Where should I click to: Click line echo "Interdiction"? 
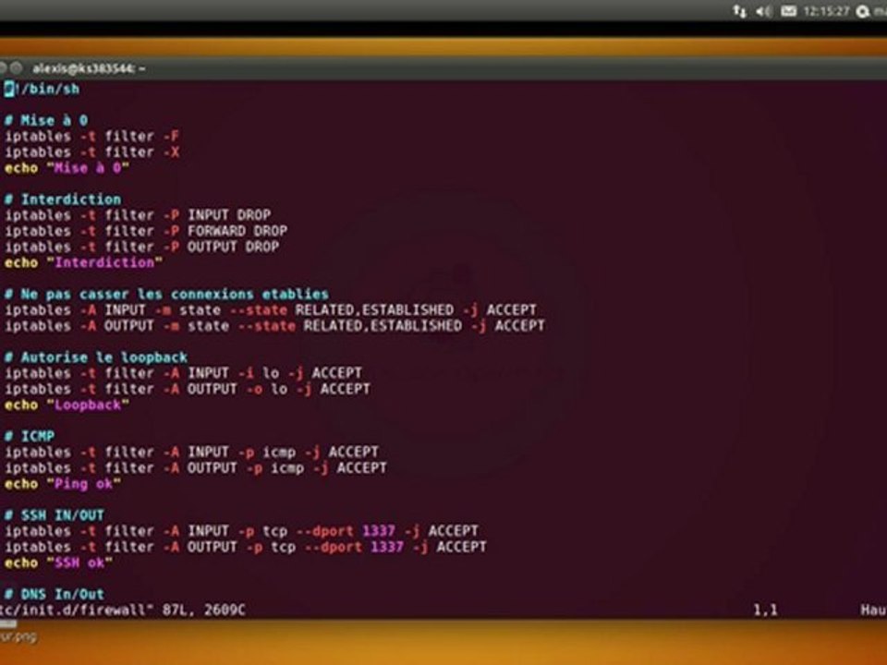84,262
